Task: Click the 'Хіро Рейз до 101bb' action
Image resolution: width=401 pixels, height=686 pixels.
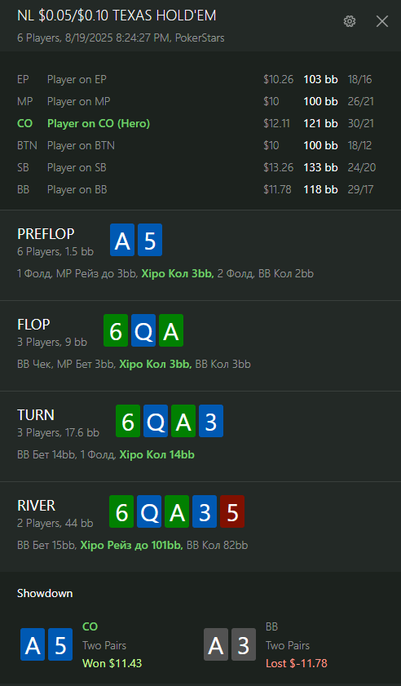Action: (x=131, y=545)
